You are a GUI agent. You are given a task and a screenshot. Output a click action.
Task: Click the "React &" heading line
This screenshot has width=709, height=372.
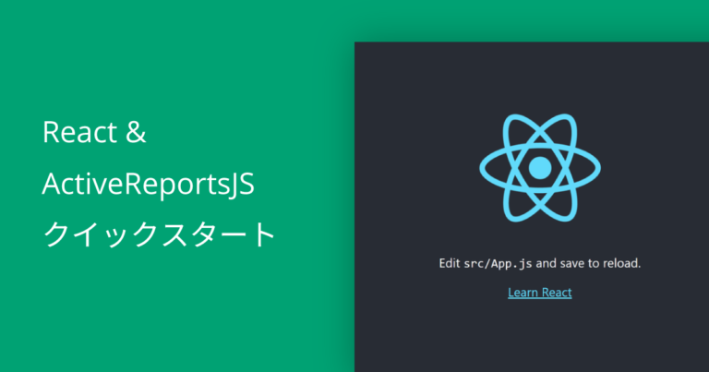pos(94,132)
